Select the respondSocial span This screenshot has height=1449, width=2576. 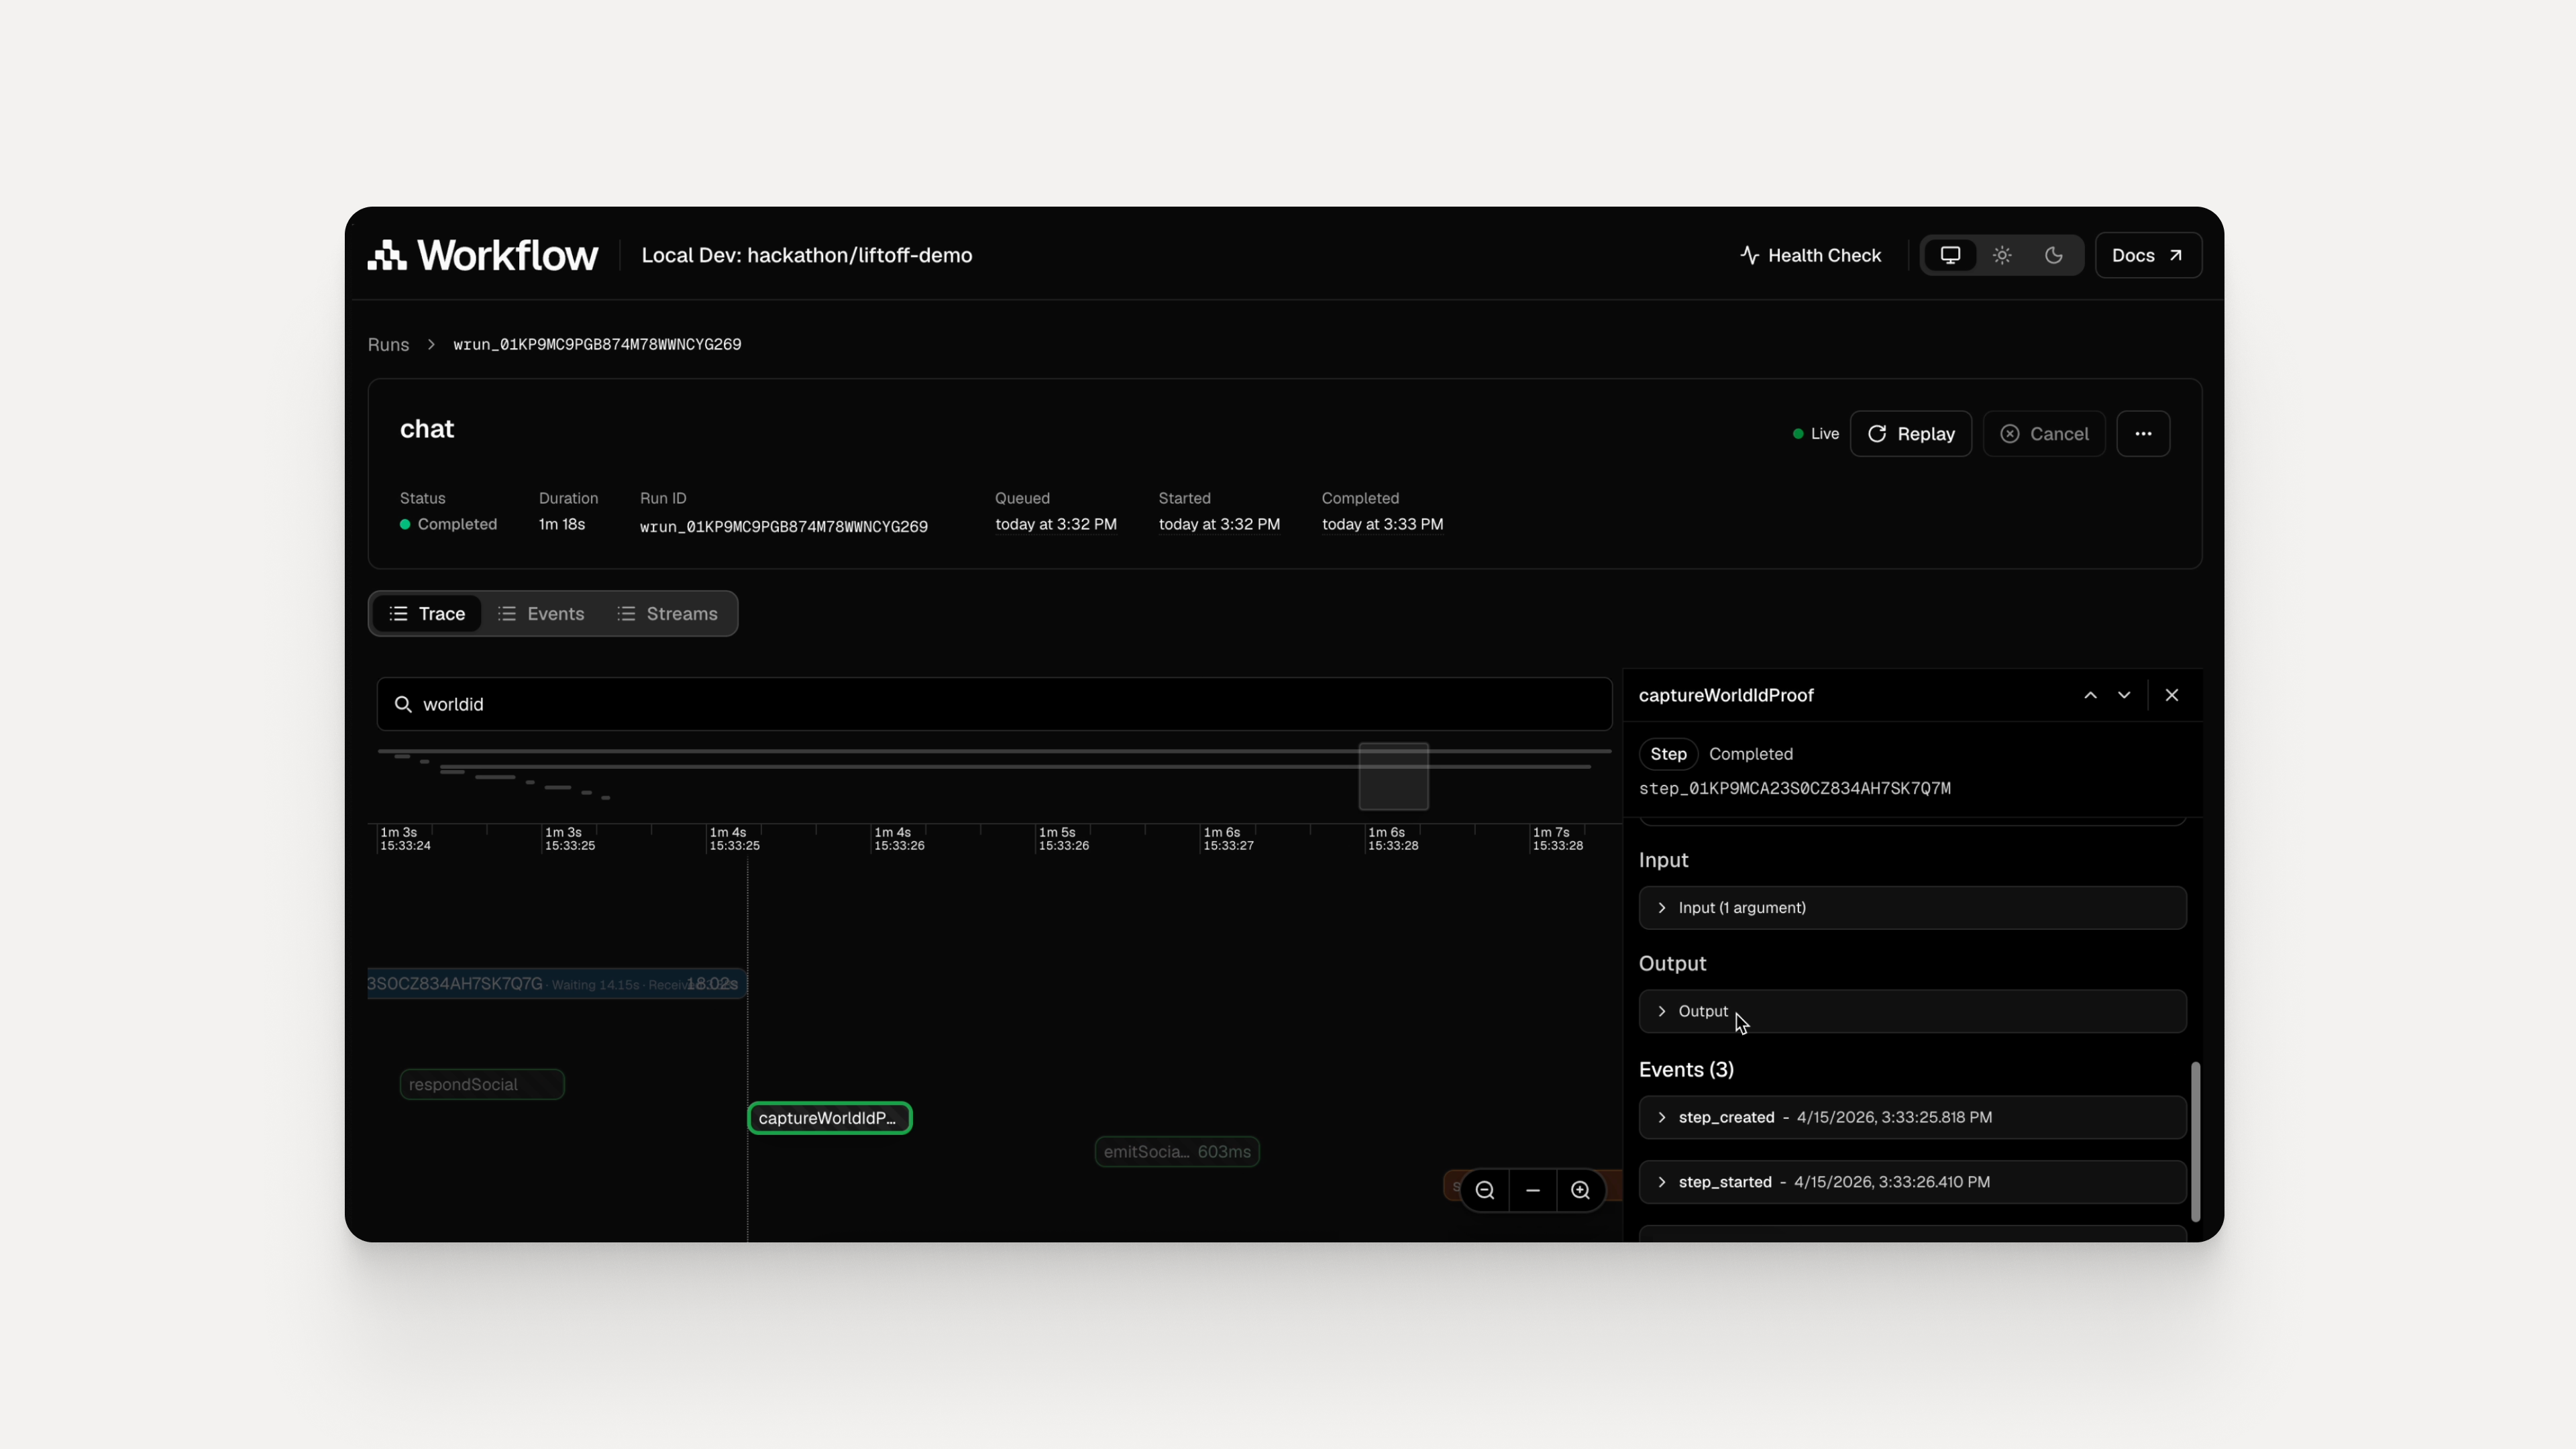click(482, 1084)
